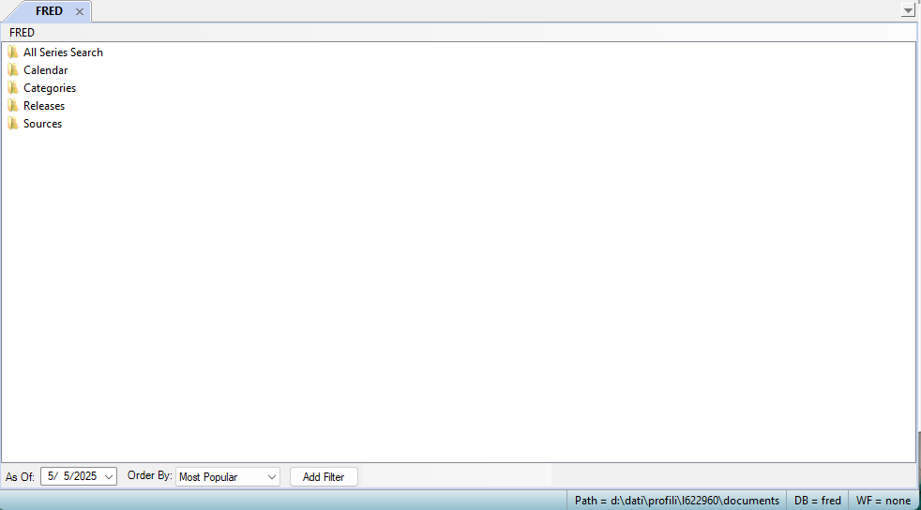Viewport: 921px width, 510px height.
Task: Click the As Of label
Action: click(x=20, y=476)
